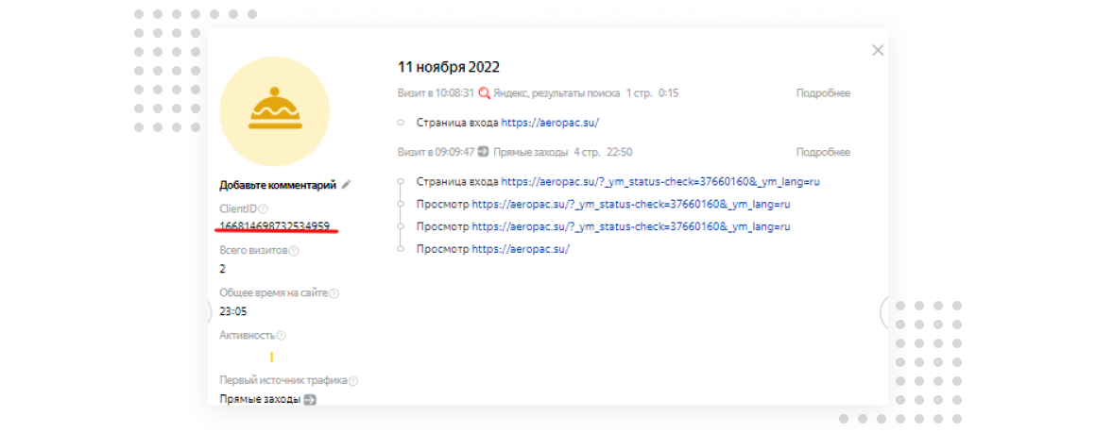The height and width of the screenshot is (433, 1096).
Task: Expand Подробнее for the 09:09:47 visit
Action: coord(822,152)
